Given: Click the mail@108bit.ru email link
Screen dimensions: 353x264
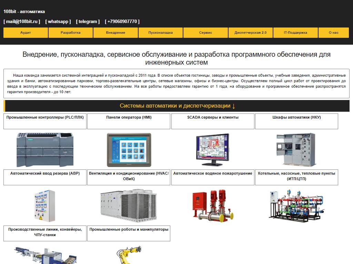Looking at the screenshot, I should coord(22,21).
